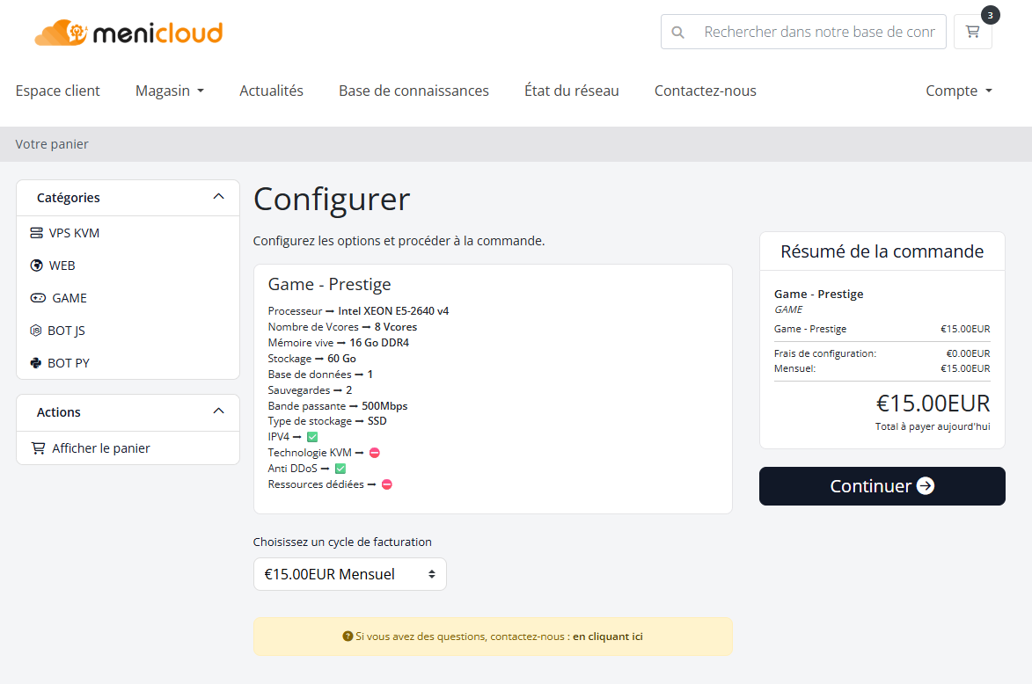Viewport: 1032px width, 684px height.
Task: Open the Magasin dropdown menu
Action: [170, 91]
